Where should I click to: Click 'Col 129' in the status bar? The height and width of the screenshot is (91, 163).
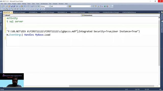[137, 89]
